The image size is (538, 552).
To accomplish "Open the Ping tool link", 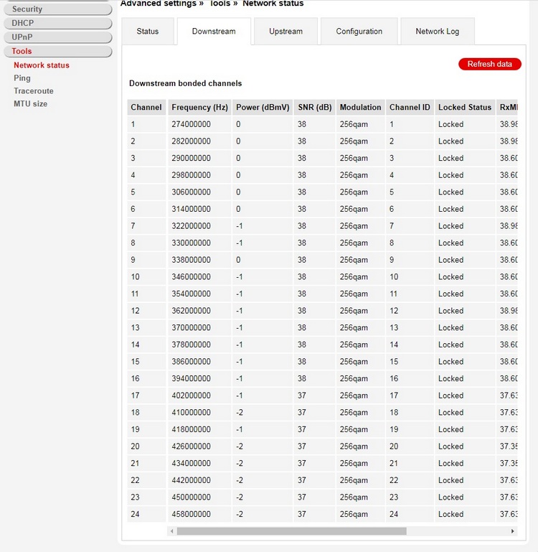I will pos(22,78).
